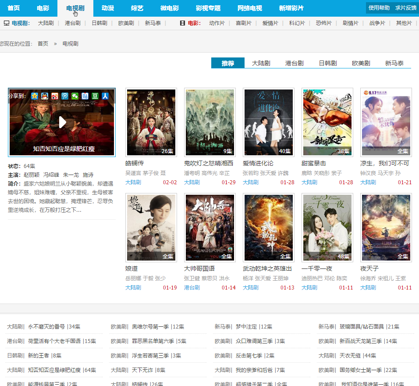This screenshot has height=386, width=419.
Task: Switch to the 新马泰 filter tab
Action: pos(394,63)
